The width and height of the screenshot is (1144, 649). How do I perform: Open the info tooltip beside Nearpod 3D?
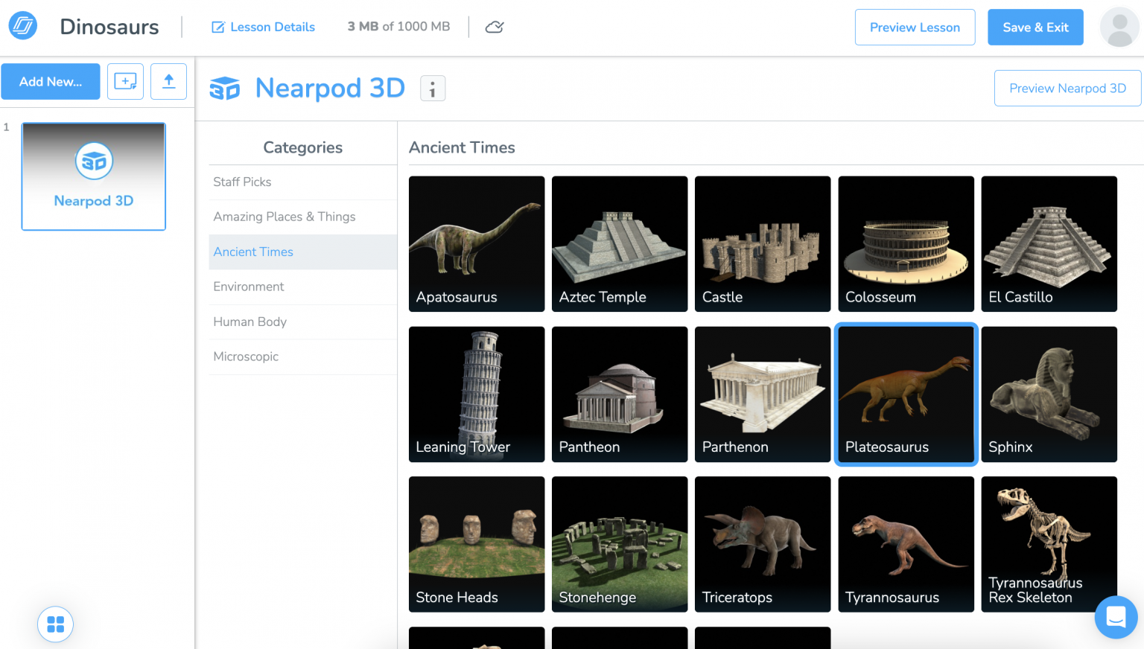click(x=433, y=88)
